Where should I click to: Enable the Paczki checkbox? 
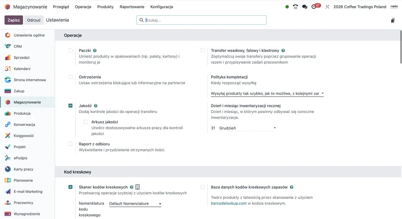click(x=70, y=50)
